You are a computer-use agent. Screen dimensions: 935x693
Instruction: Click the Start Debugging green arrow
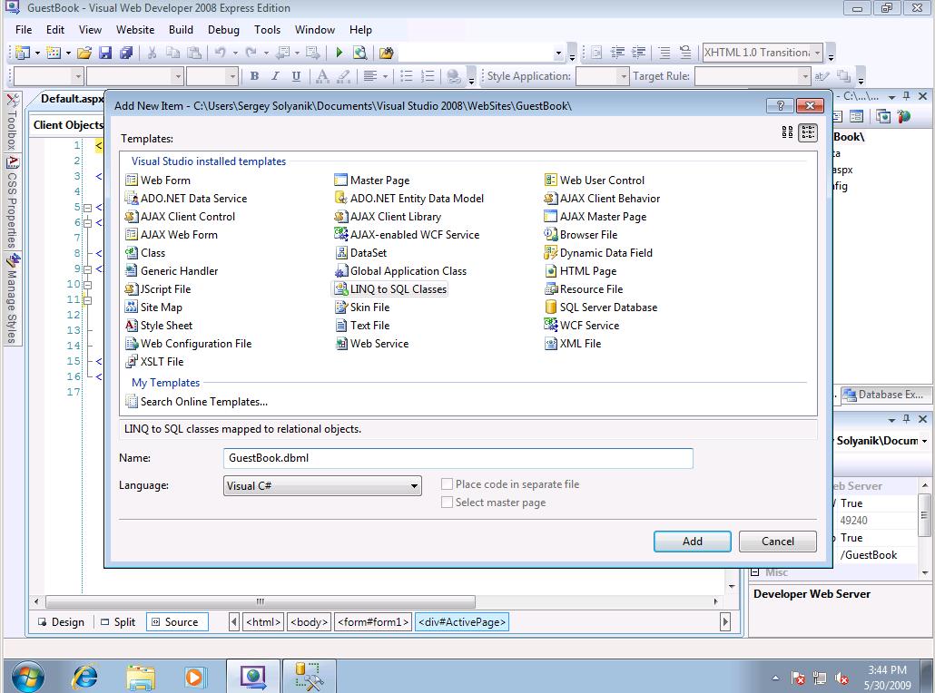coord(339,53)
